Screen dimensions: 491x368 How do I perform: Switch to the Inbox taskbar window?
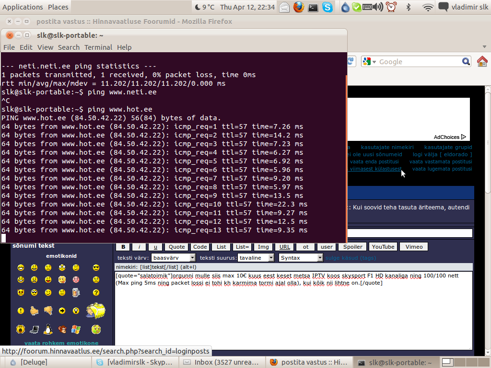222,362
